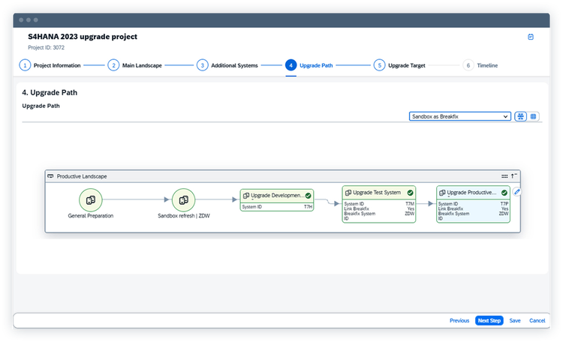Click the Productive Landscape group icon
Image resolution: width=563 pixels, height=342 pixels.
50,176
